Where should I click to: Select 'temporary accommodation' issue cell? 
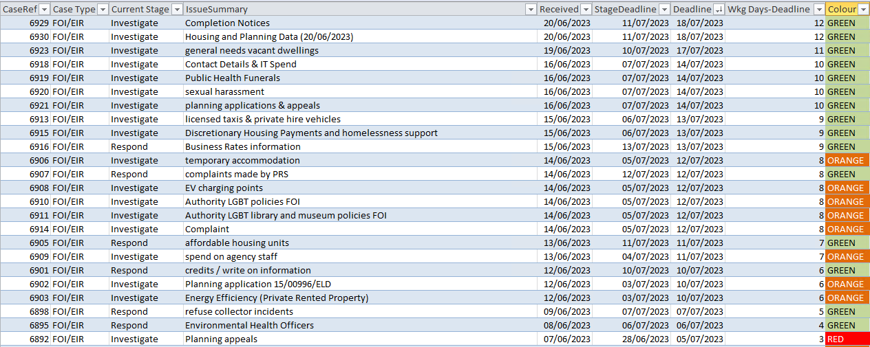pos(360,160)
